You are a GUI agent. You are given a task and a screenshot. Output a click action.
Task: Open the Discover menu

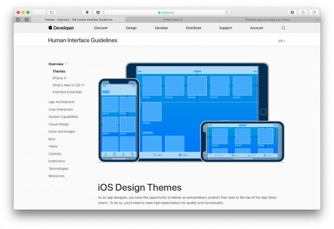click(x=101, y=28)
